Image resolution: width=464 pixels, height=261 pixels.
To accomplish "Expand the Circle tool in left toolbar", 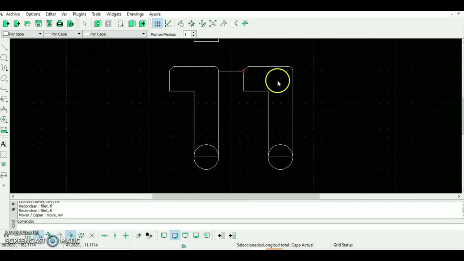I will click(4, 58).
